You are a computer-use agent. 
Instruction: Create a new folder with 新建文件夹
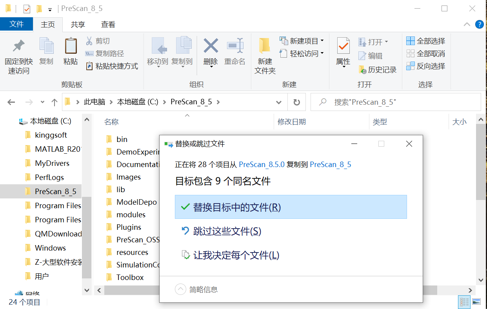point(265,56)
